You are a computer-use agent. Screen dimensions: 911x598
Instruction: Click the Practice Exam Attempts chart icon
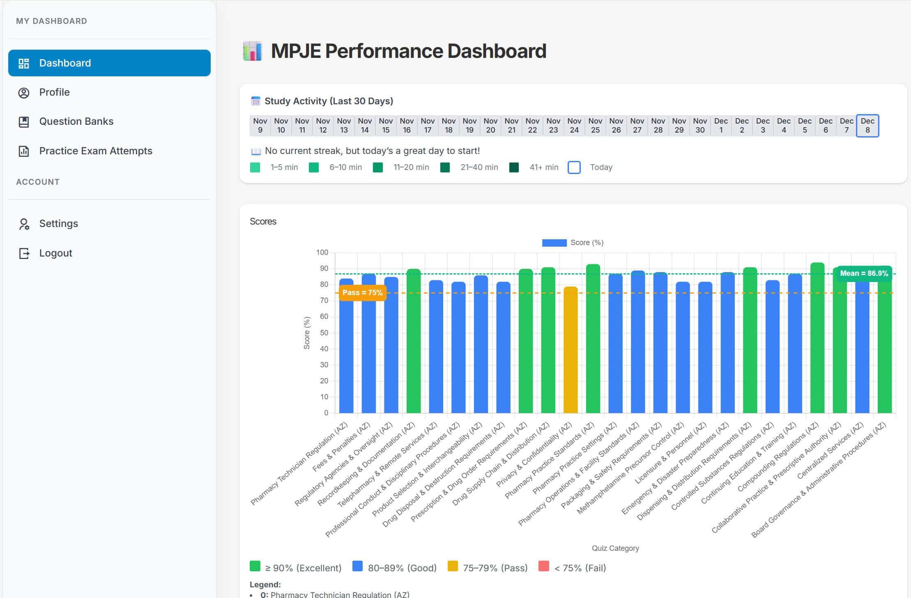tap(24, 151)
